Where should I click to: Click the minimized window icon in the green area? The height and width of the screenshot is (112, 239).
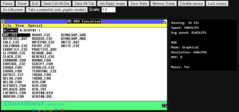tap(164, 106)
